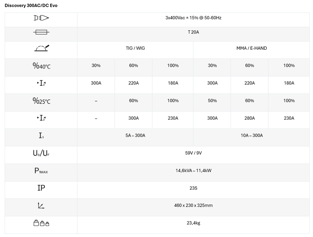Click the weight icons symbol
The image size is (313, 237).
[x=41, y=223]
